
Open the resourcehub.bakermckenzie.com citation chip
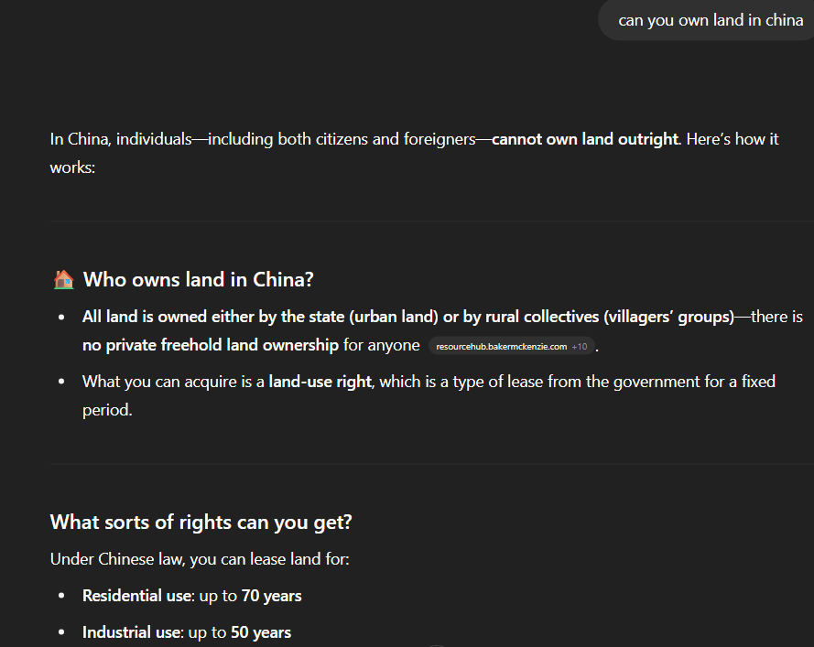[x=511, y=346]
